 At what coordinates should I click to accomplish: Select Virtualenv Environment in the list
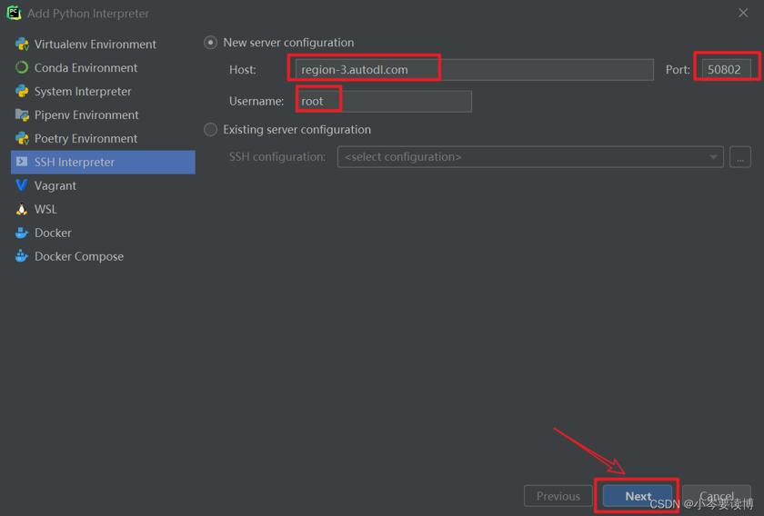tap(103, 45)
